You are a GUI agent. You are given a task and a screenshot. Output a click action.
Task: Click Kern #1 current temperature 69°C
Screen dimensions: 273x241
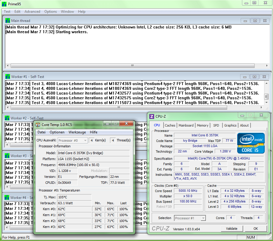coord(74,215)
